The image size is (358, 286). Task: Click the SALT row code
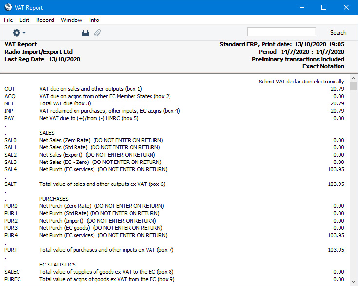click(10, 184)
